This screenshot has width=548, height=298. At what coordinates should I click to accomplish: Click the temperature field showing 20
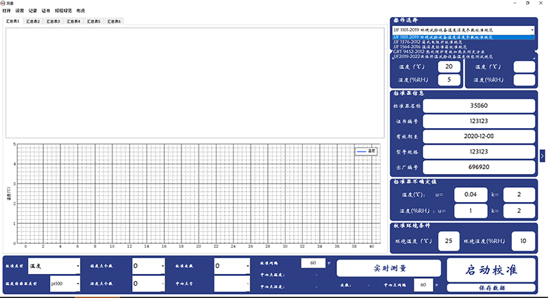(x=449, y=66)
